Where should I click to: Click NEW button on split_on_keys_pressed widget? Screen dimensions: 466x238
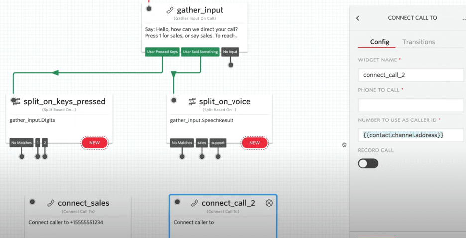pyautogui.click(x=94, y=143)
